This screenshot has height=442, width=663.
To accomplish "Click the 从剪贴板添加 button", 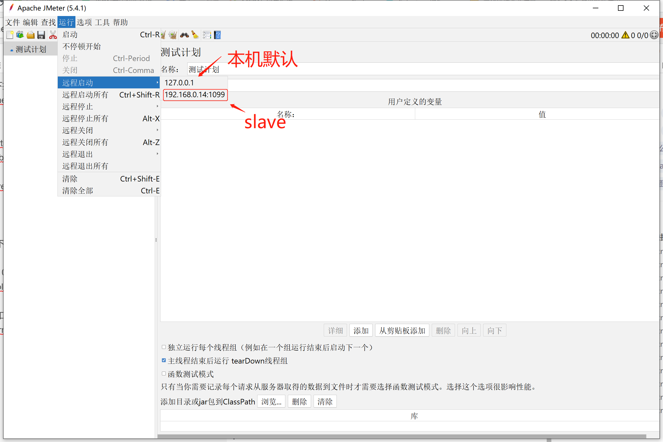I will (402, 330).
